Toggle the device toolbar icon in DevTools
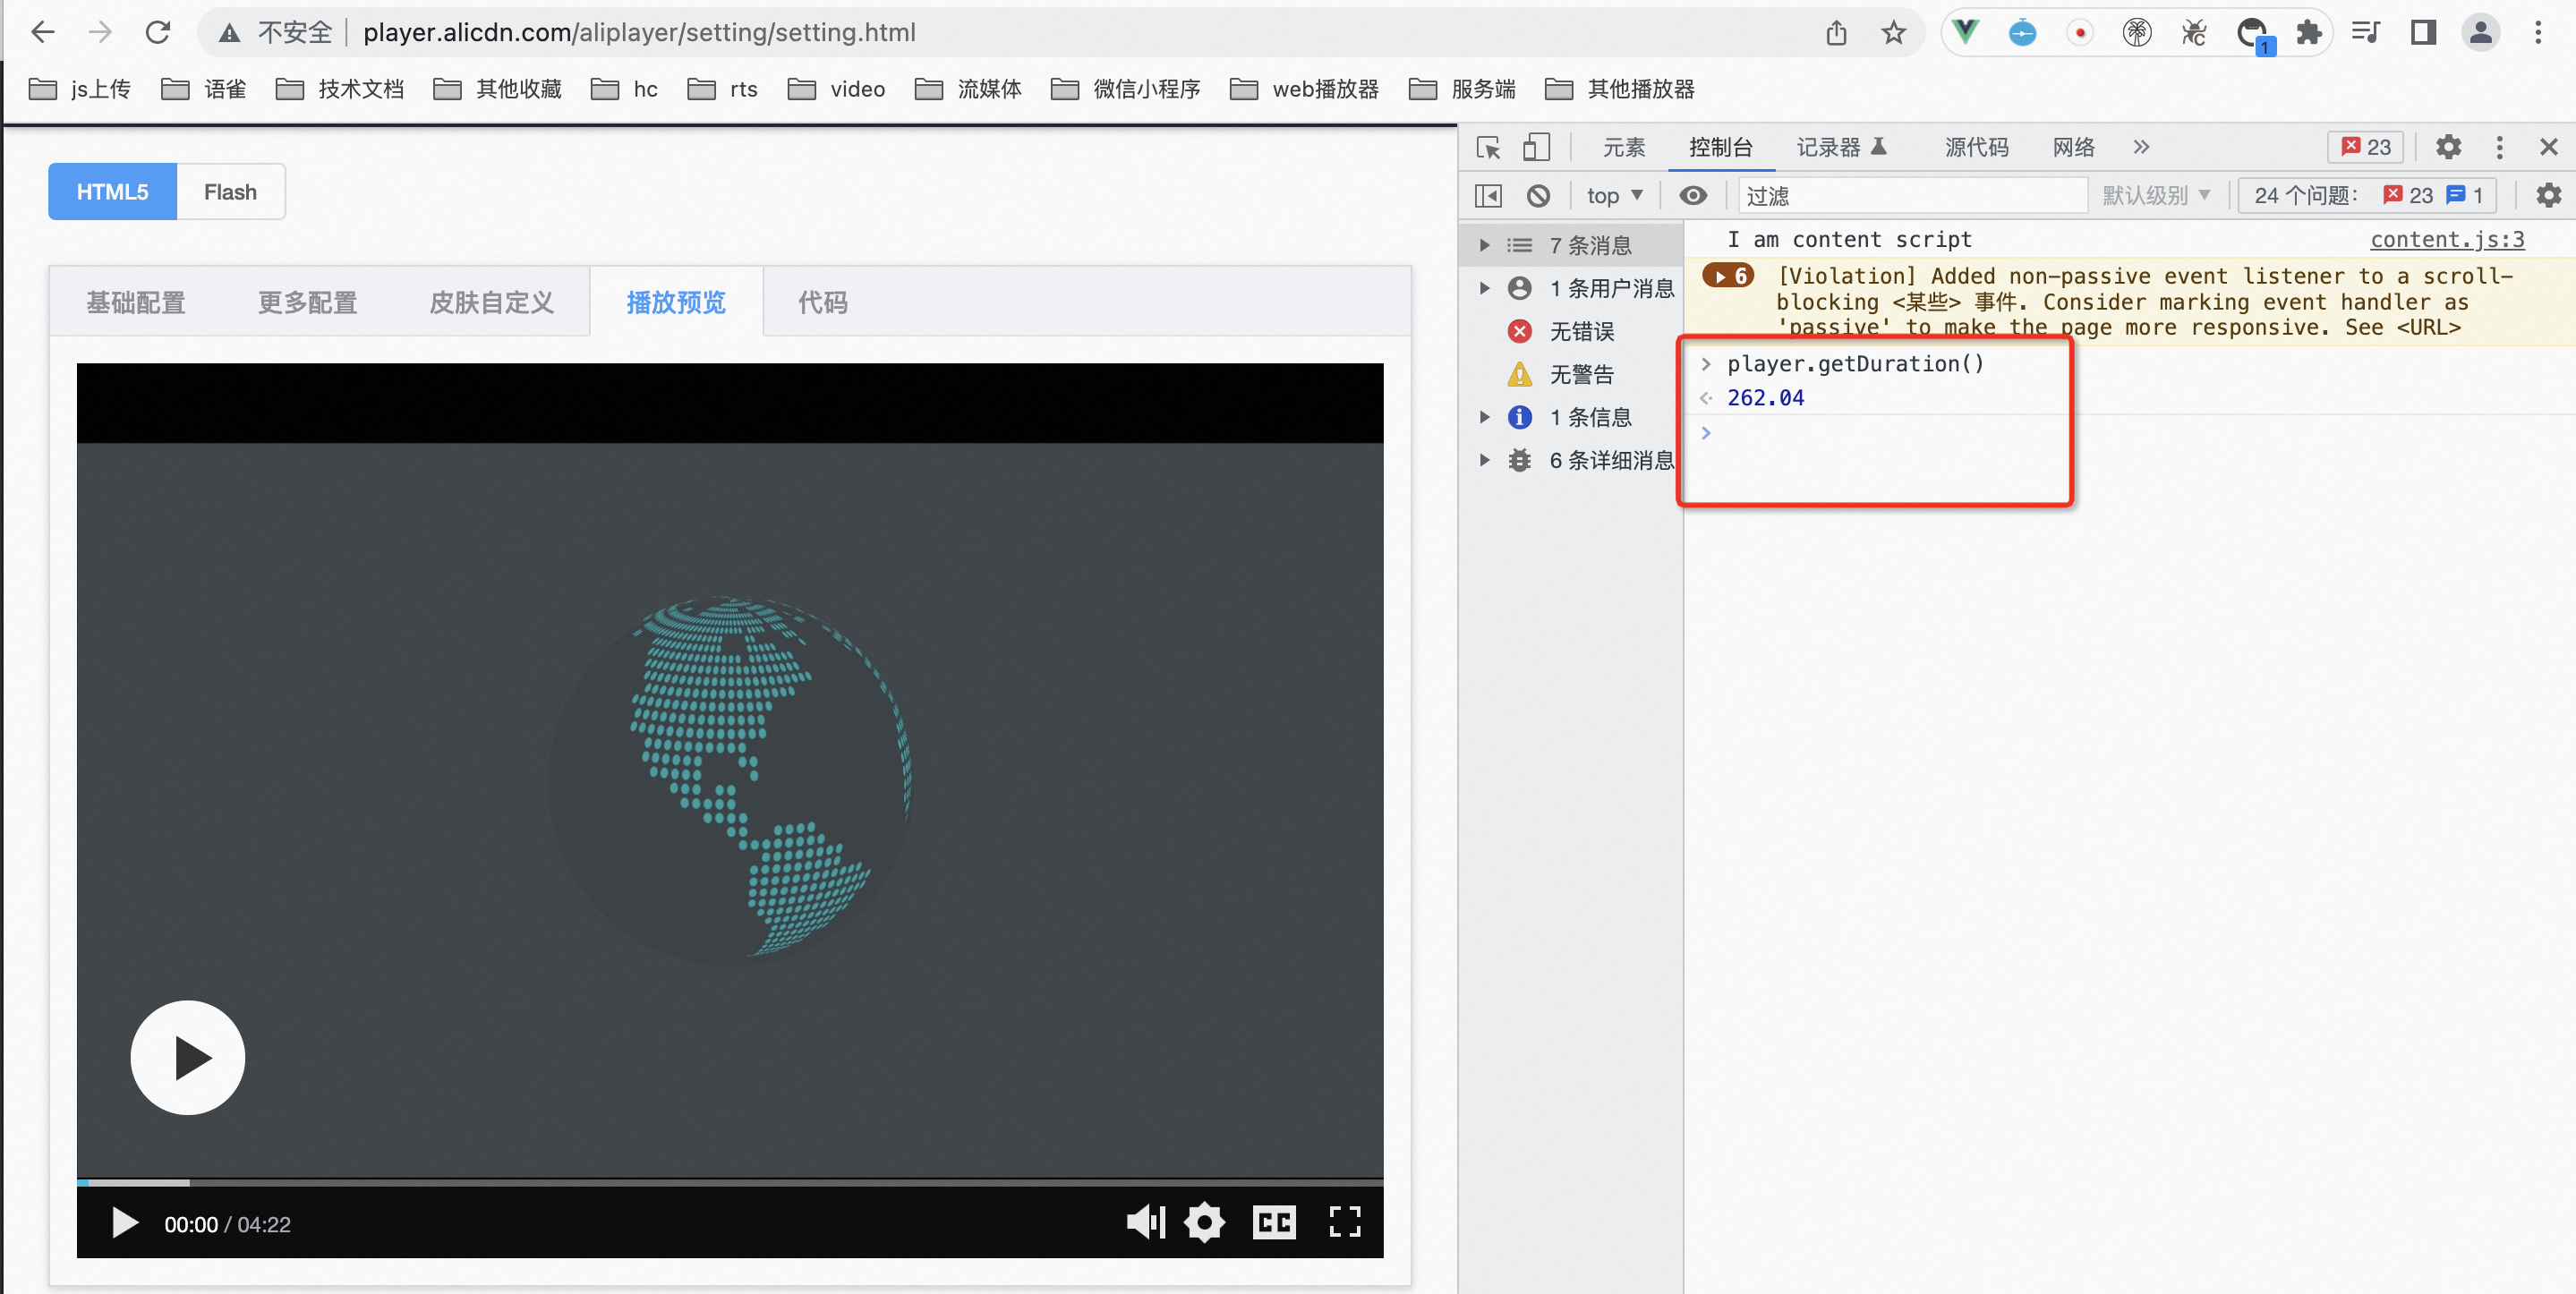The image size is (2576, 1294). tap(1536, 147)
